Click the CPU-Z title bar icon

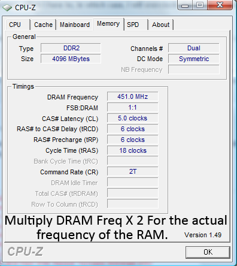coord(7,8)
